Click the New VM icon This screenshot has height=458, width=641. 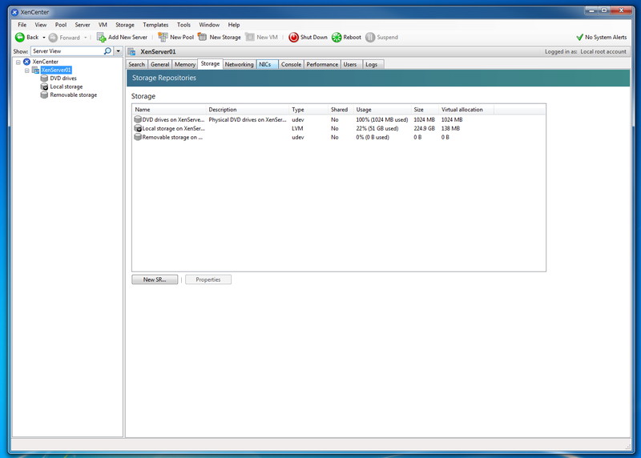pos(250,37)
